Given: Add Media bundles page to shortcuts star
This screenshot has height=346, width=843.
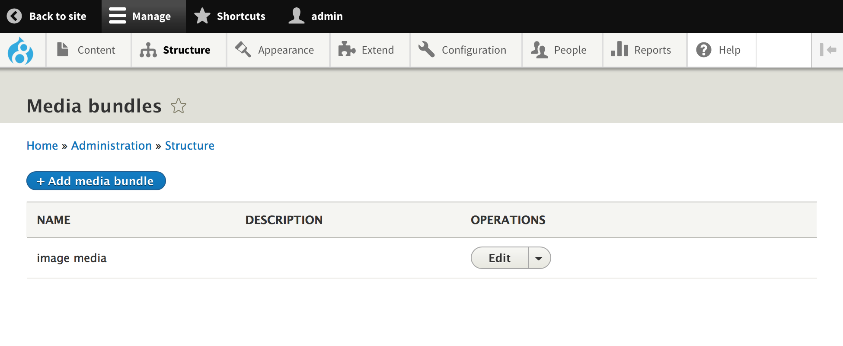Looking at the screenshot, I should point(178,106).
